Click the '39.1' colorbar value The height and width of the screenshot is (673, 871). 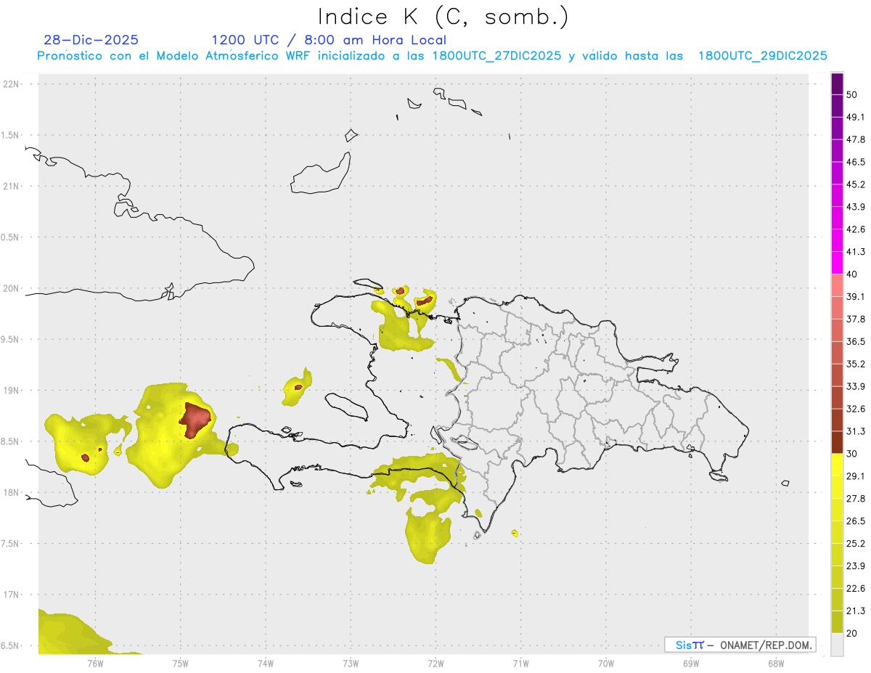(x=855, y=297)
